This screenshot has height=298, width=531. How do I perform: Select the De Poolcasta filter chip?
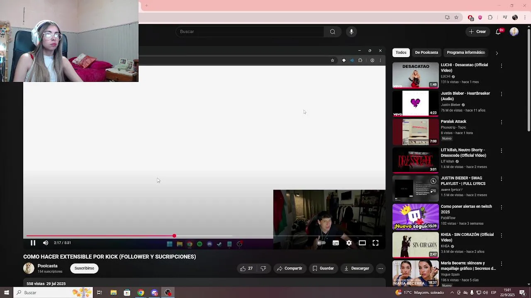pos(426,53)
